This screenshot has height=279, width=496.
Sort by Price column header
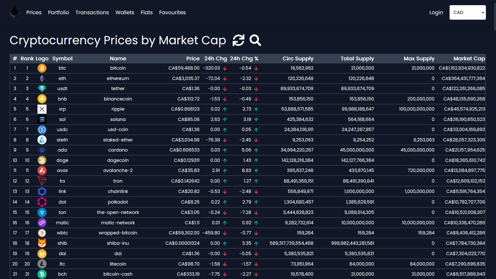click(193, 59)
